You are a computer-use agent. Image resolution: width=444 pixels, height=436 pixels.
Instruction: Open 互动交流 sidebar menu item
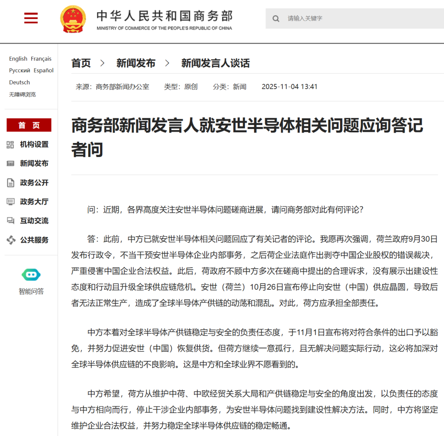34,221
